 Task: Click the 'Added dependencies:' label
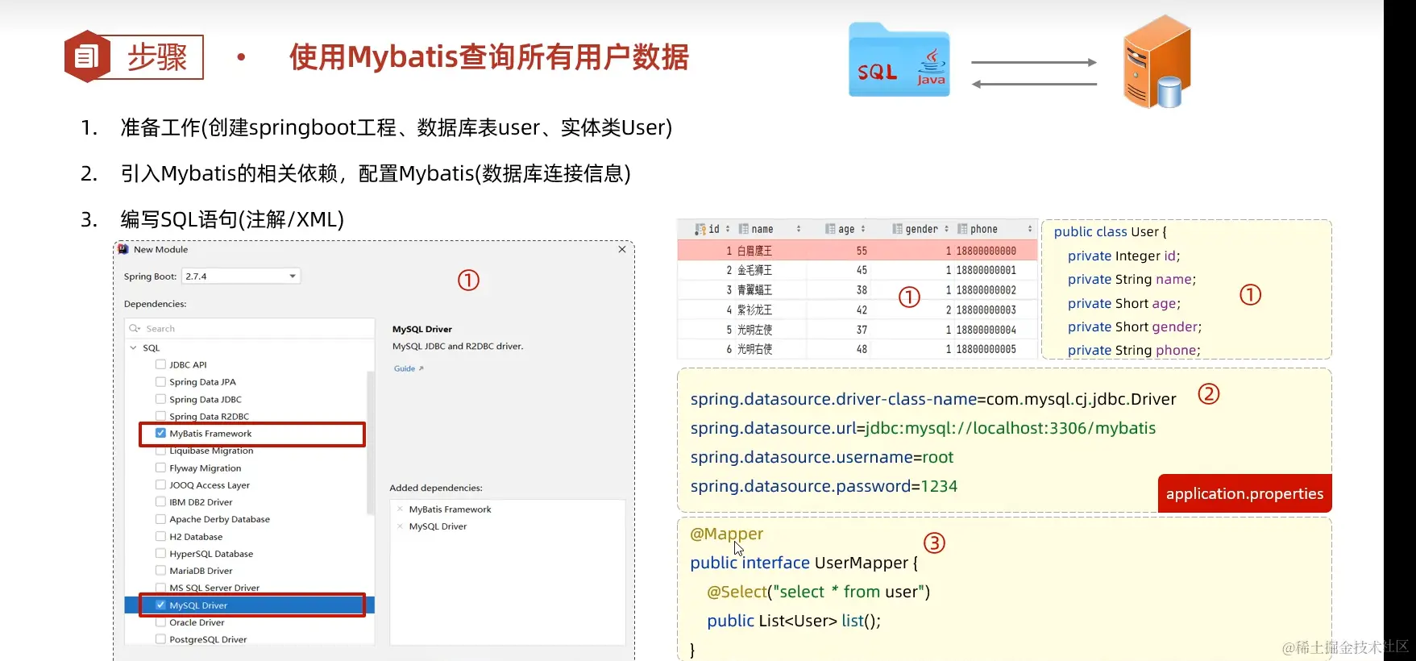click(436, 488)
